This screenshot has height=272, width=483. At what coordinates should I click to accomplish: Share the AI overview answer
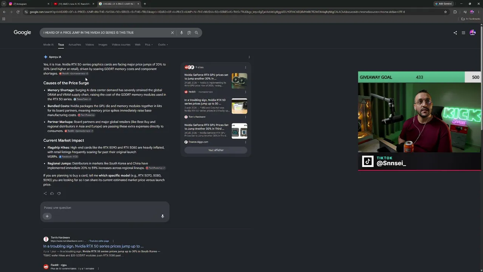pos(45,193)
